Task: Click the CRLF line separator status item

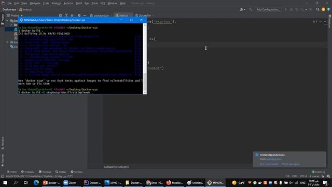Action: [295, 176]
